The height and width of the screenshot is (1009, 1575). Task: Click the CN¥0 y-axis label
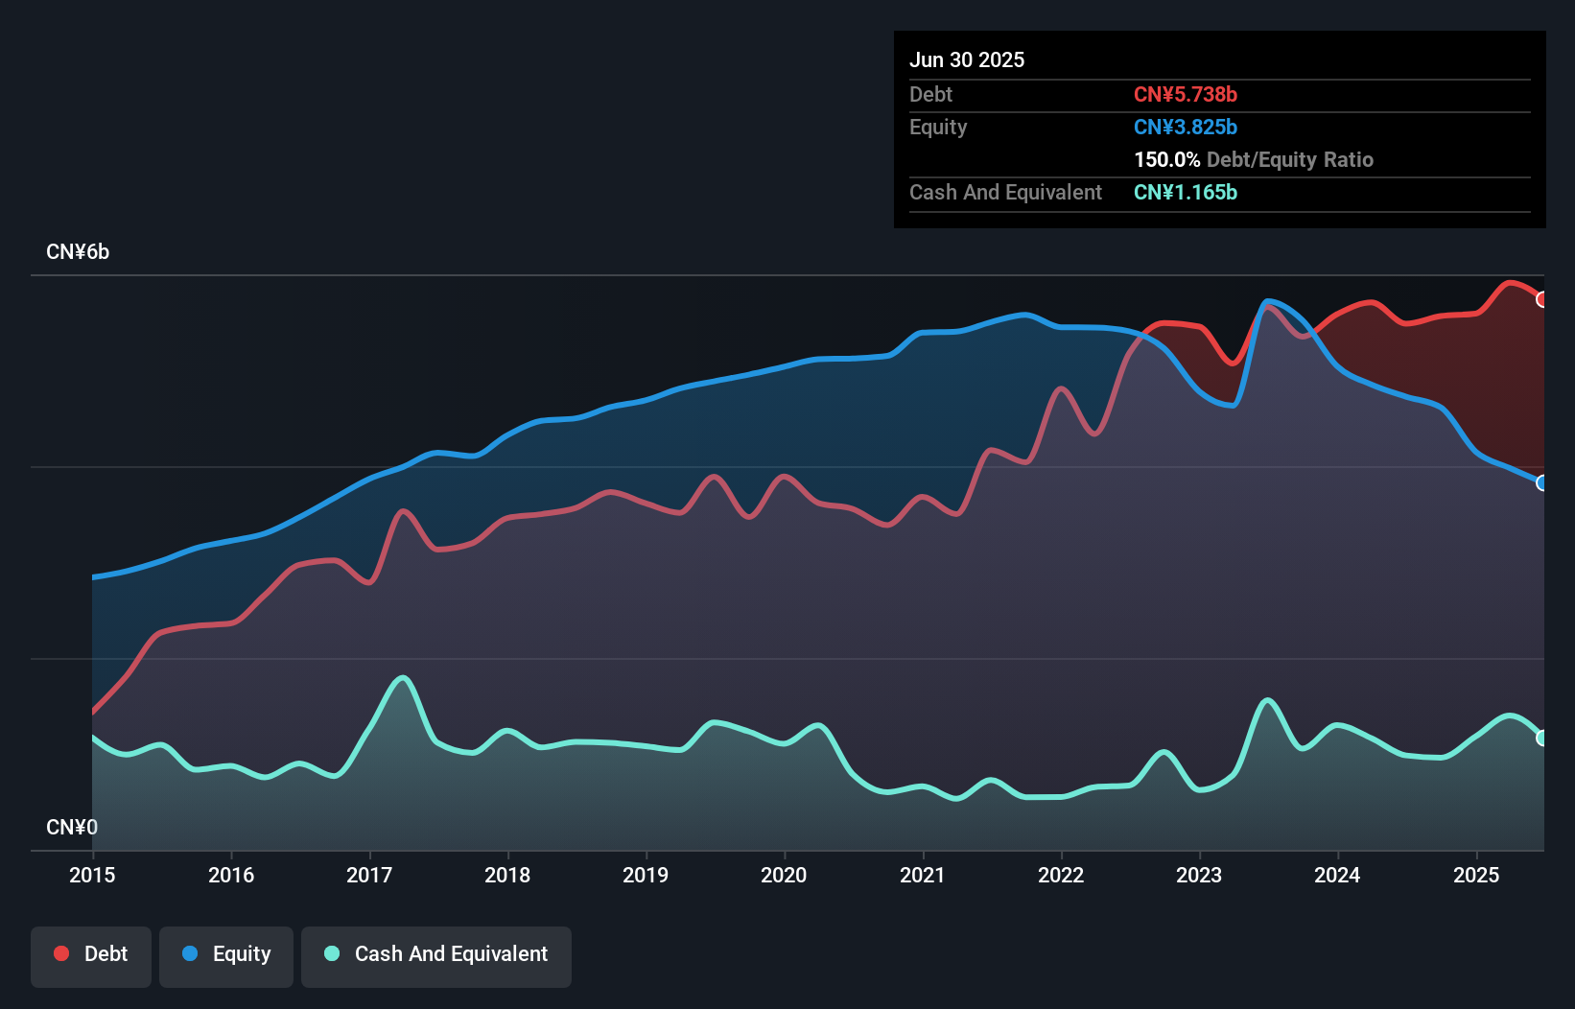coord(72,827)
